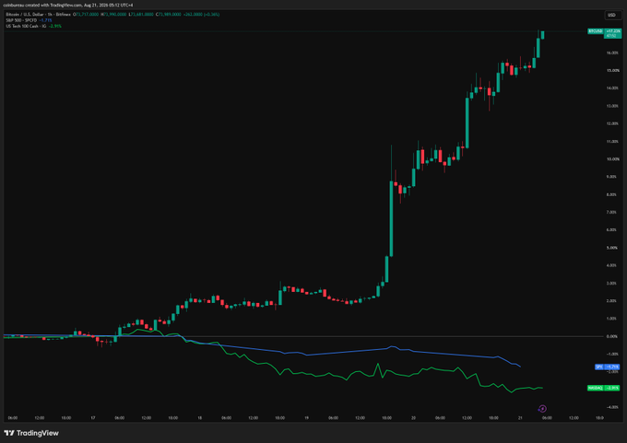This screenshot has width=627, height=443.
Task: Click the purple event marker icon
Action: pyautogui.click(x=542, y=409)
